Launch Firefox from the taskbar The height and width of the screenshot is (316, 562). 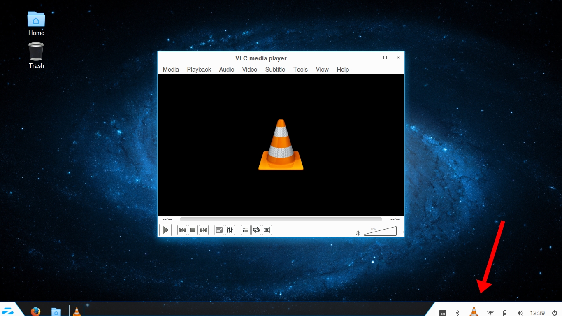[36, 311]
